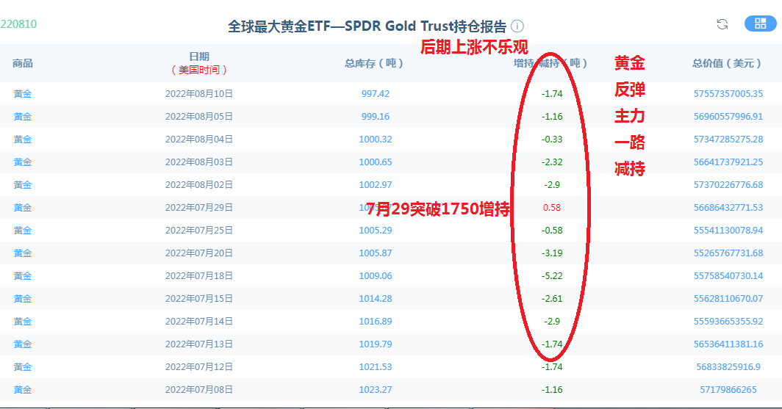782x409 pixels.
Task: Click the 商品 column header
Action: pos(23,63)
